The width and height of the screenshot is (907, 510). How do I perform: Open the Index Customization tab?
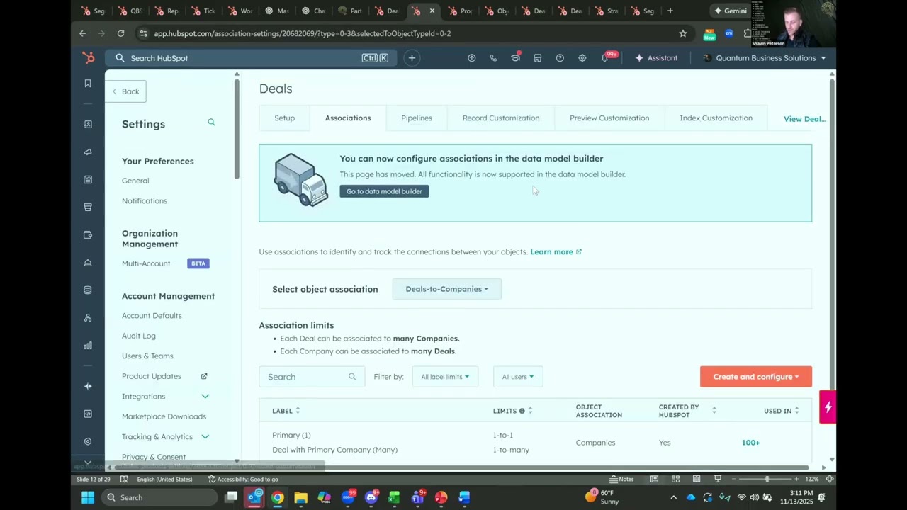[716, 118]
